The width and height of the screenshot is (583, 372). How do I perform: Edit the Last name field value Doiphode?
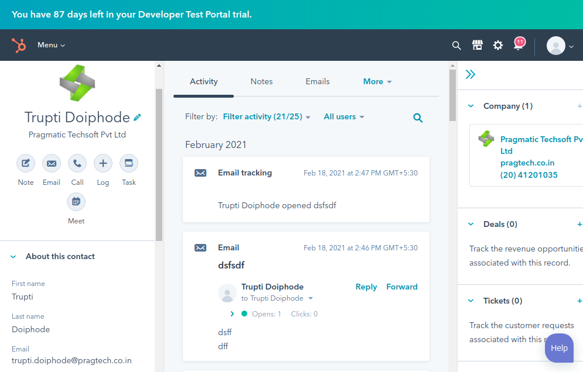pyautogui.click(x=30, y=329)
